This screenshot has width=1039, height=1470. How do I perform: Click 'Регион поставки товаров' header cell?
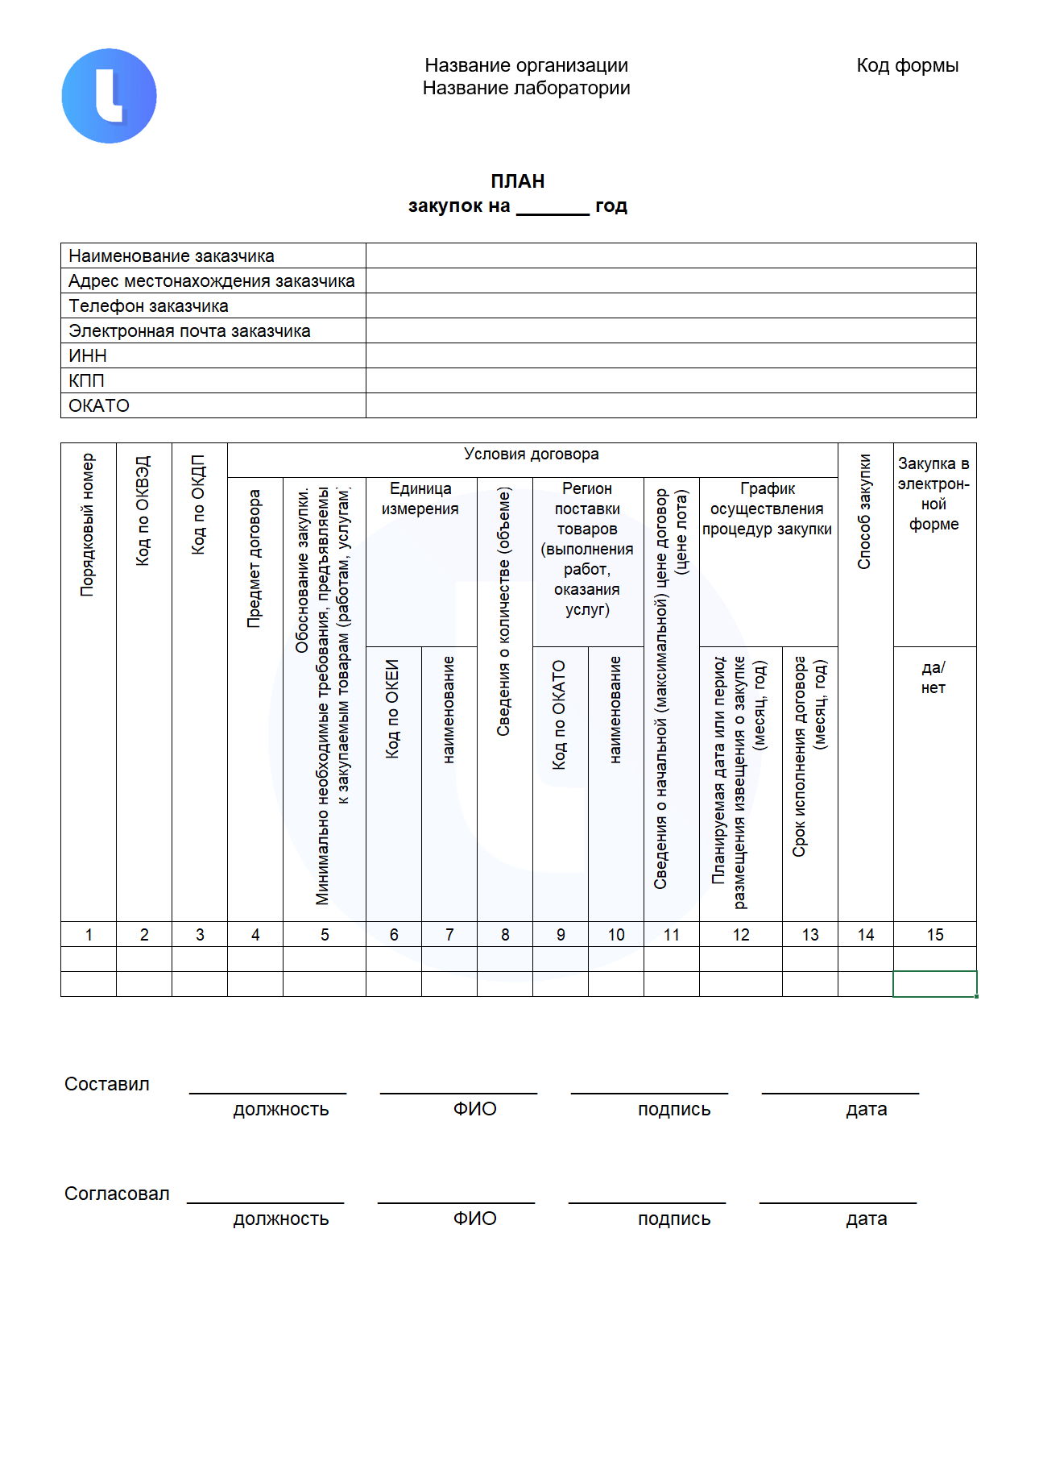click(588, 562)
